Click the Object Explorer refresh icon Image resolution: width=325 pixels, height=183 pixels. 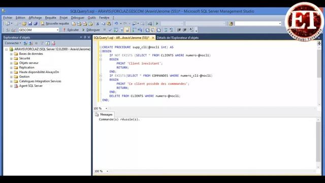pyautogui.click(x=47, y=43)
